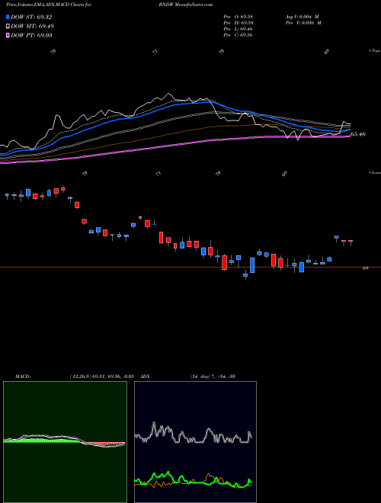381x503 pixels.
Task: Select the 'DOW MT: 69.49' label
Action: pyautogui.click(x=33, y=27)
